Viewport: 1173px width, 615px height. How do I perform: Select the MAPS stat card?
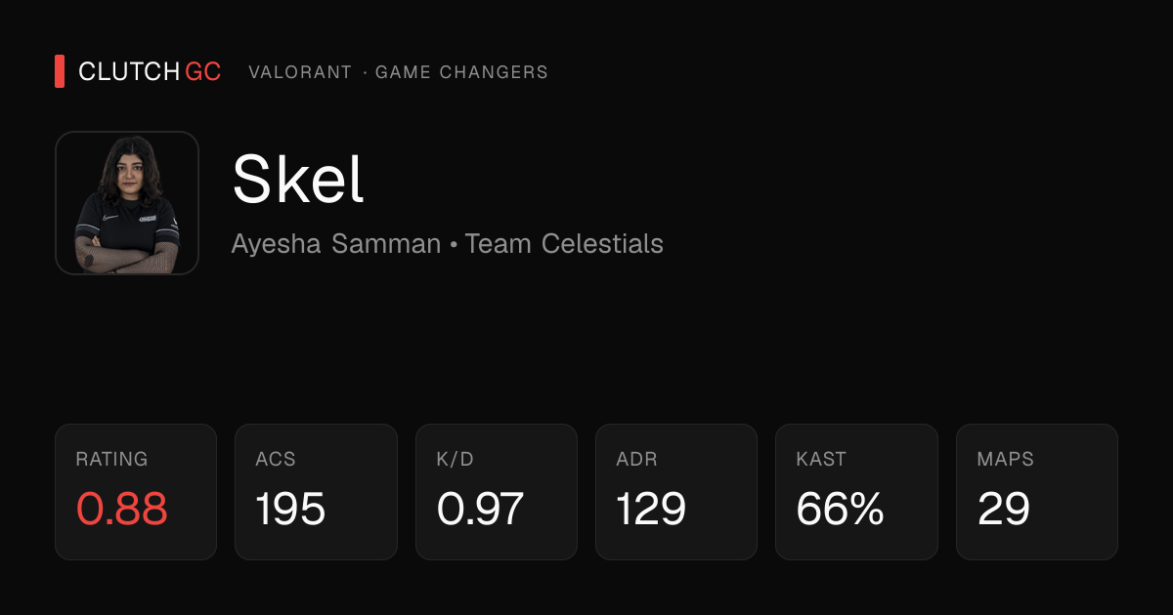1037,492
